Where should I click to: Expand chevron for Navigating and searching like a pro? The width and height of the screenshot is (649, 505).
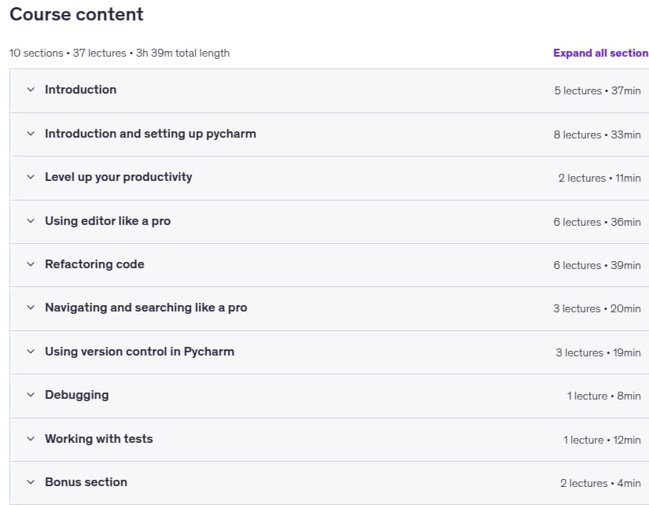point(31,307)
